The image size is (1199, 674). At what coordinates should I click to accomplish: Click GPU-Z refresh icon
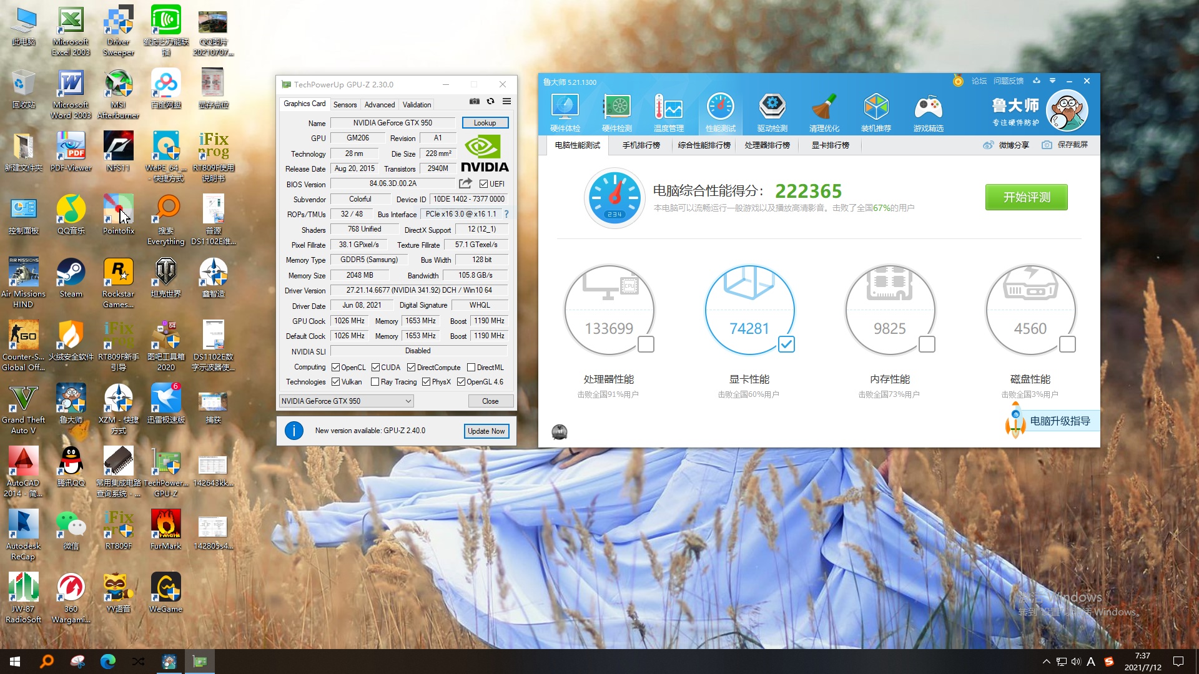coord(491,101)
